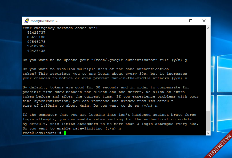Open the PuTTY system menu icon

[x=27, y=21]
